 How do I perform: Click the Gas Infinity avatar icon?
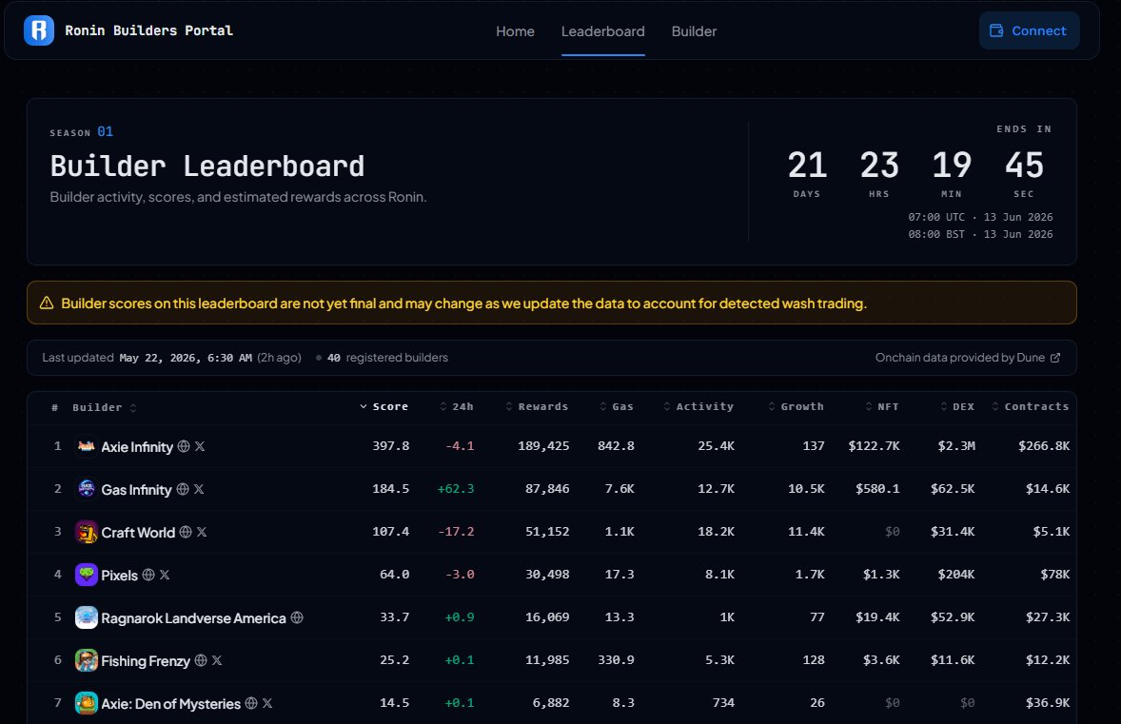click(x=87, y=489)
